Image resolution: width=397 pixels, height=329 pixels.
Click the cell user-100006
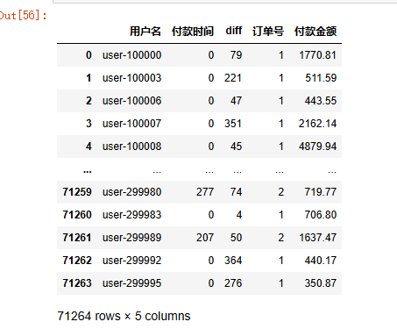[131, 101]
